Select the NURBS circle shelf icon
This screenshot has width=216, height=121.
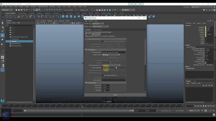[x=7, y=16]
